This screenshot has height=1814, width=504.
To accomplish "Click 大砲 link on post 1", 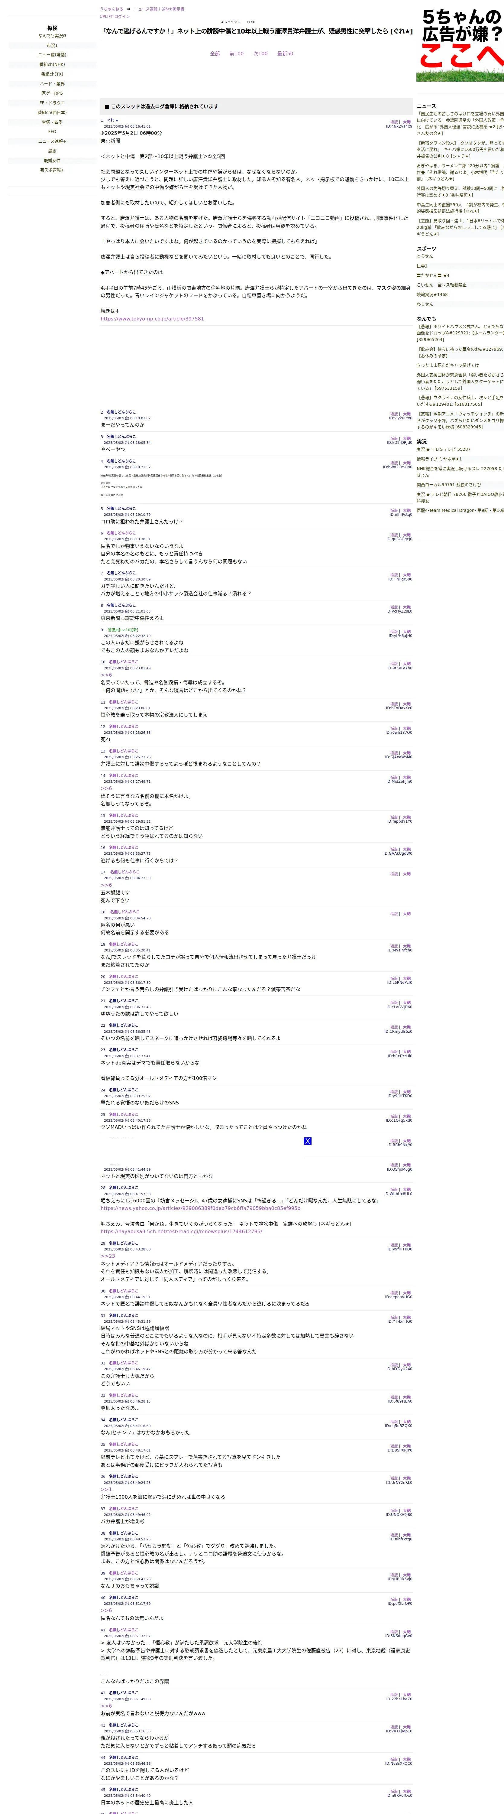I will click(407, 122).
